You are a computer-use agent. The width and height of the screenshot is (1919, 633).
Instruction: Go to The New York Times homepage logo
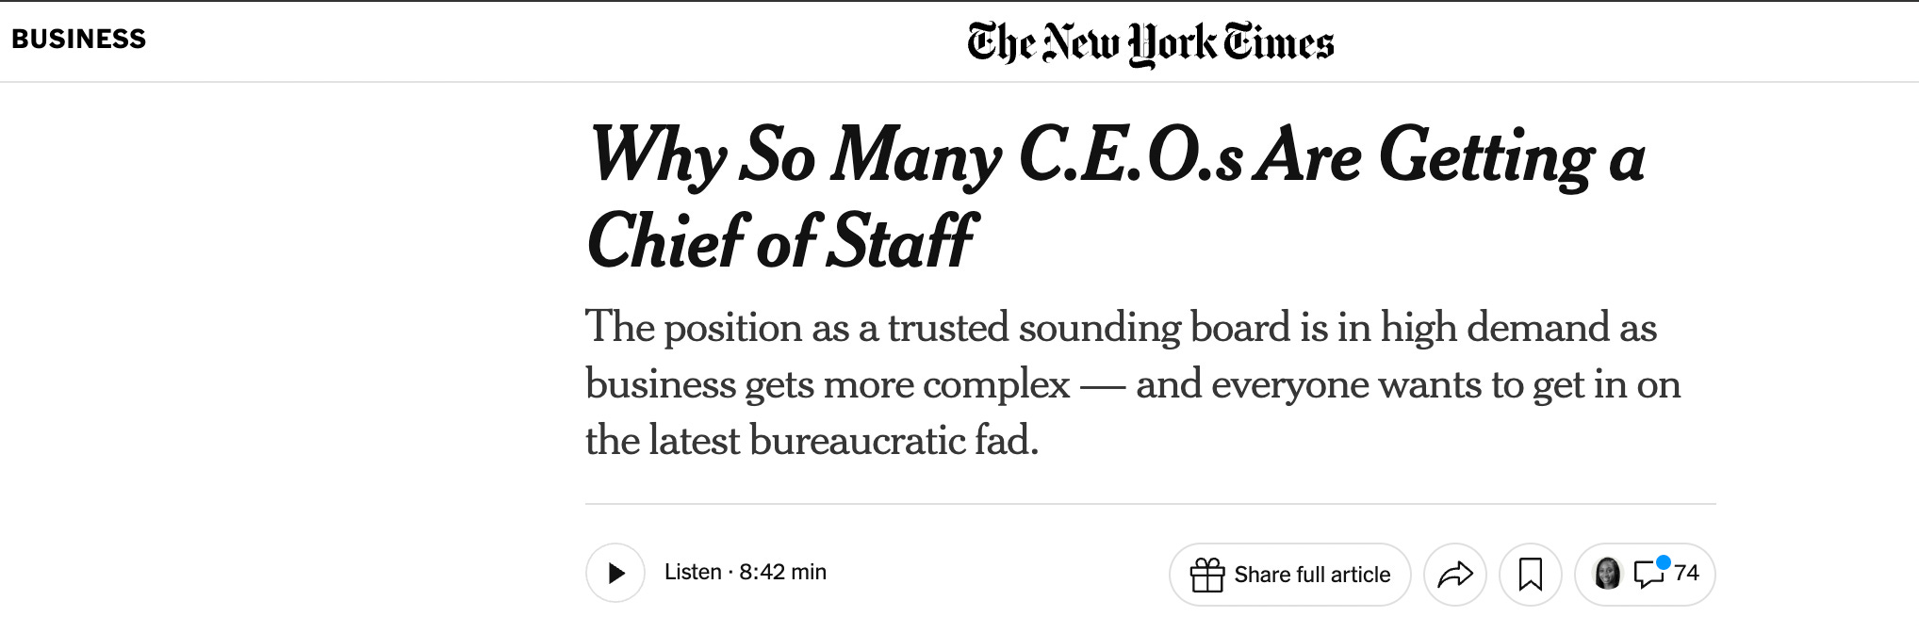click(1150, 43)
